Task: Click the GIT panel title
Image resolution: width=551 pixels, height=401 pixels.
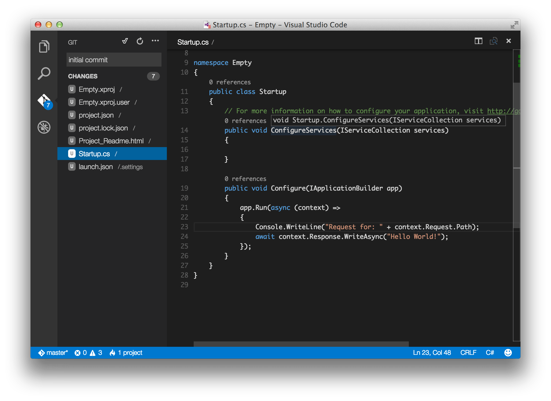Action: pyautogui.click(x=72, y=42)
